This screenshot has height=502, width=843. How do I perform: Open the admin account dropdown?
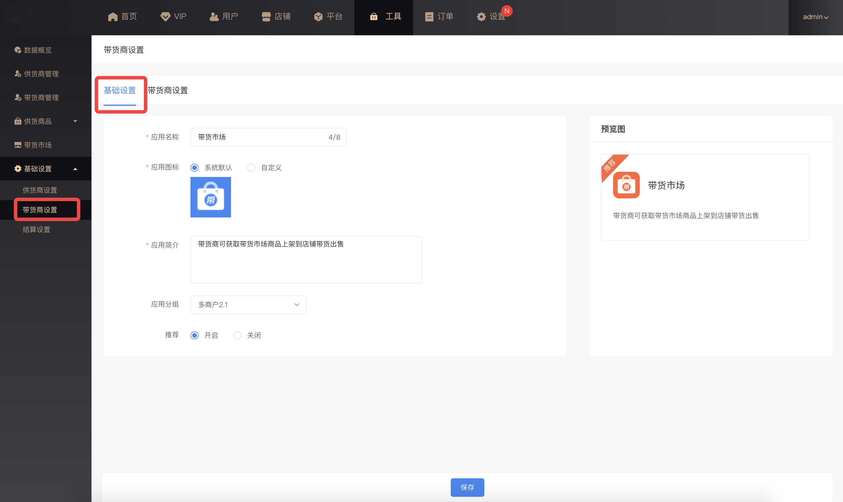tap(815, 17)
